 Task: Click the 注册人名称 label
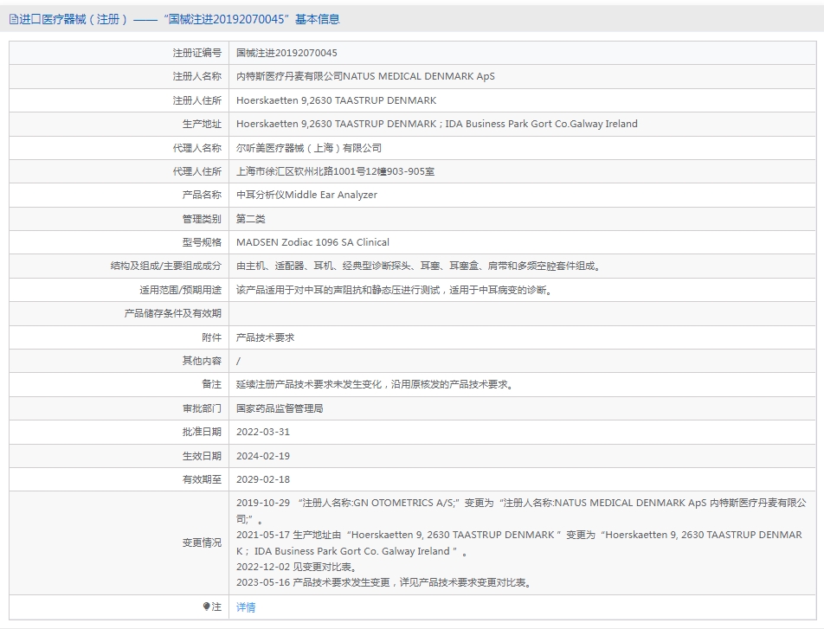point(197,76)
